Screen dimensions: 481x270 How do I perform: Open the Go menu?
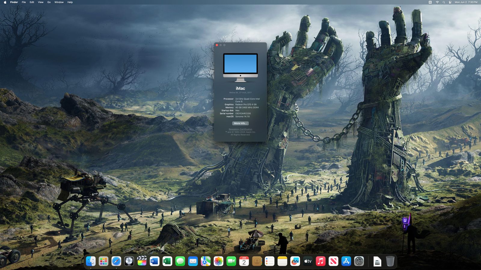[x=49, y=2]
